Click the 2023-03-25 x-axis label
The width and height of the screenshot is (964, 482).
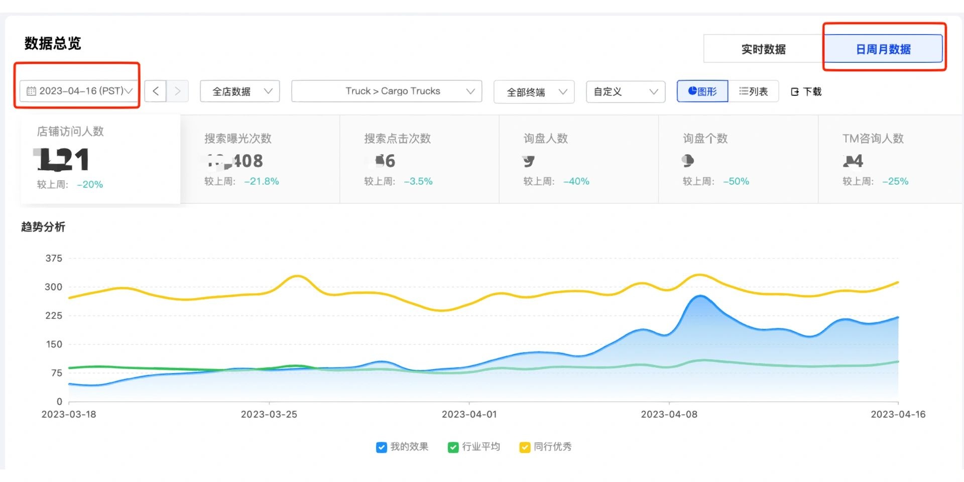pyautogui.click(x=269, y=414)
